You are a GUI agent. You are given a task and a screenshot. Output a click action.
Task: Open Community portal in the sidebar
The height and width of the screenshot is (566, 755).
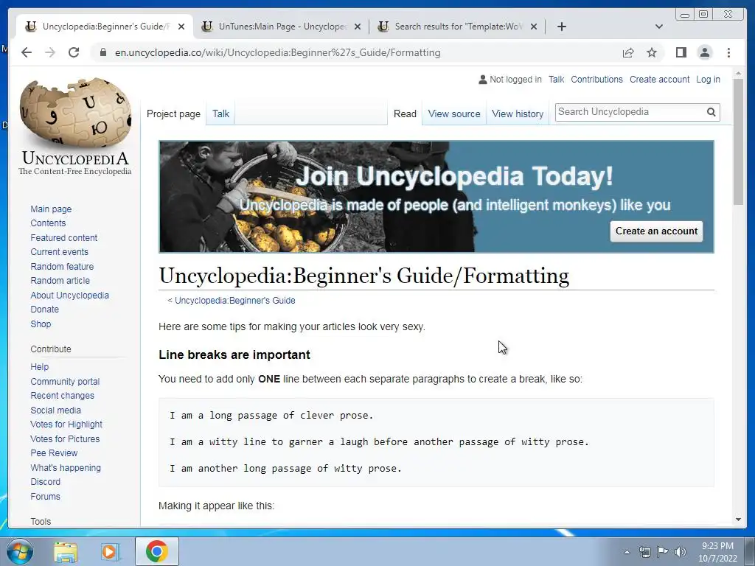coord(65,381)
